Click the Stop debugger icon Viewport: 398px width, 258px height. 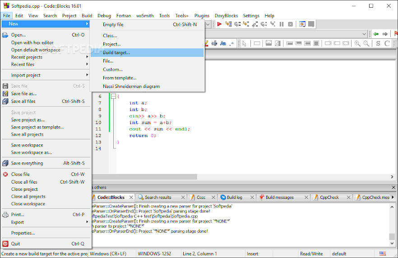(290, 24)
